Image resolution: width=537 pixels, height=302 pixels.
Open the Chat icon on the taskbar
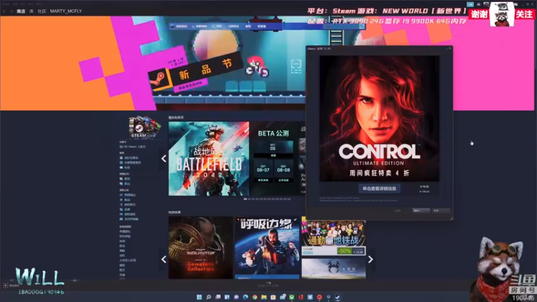(x=236, y=297)
